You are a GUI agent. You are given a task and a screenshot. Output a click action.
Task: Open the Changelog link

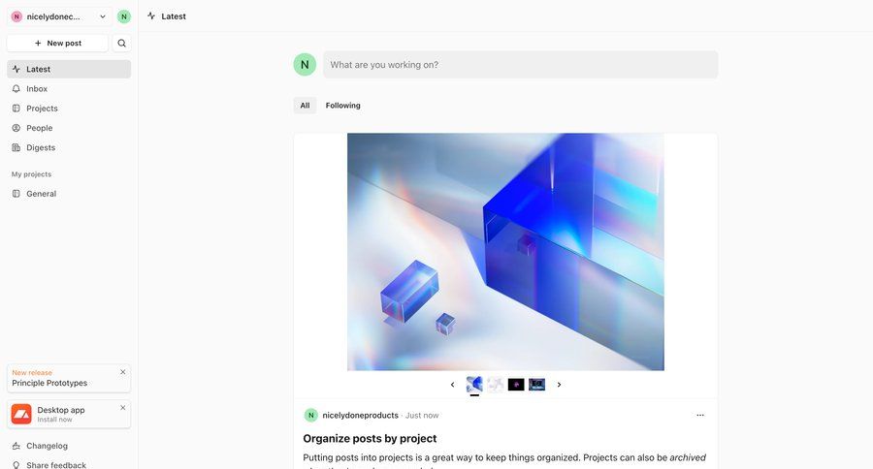[x=47, y=446]
